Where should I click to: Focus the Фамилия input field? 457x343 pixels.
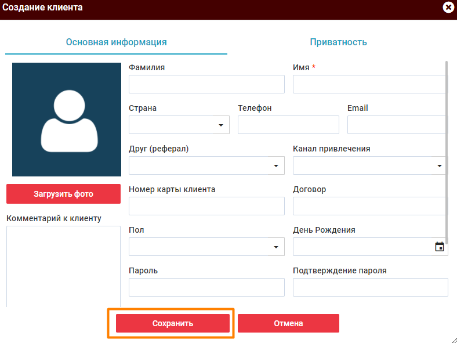coord(206,84)
